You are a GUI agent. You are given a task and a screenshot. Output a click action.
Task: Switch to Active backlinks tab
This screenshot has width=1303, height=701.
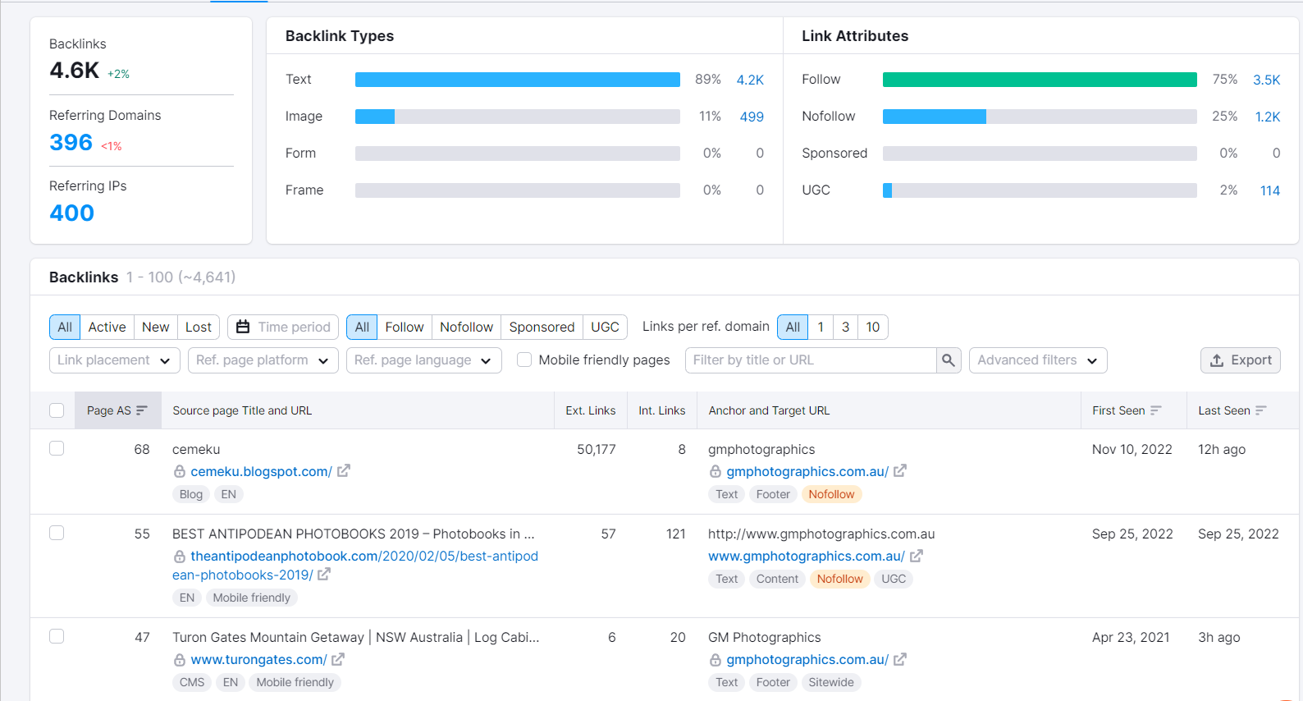tap(107, 327)
